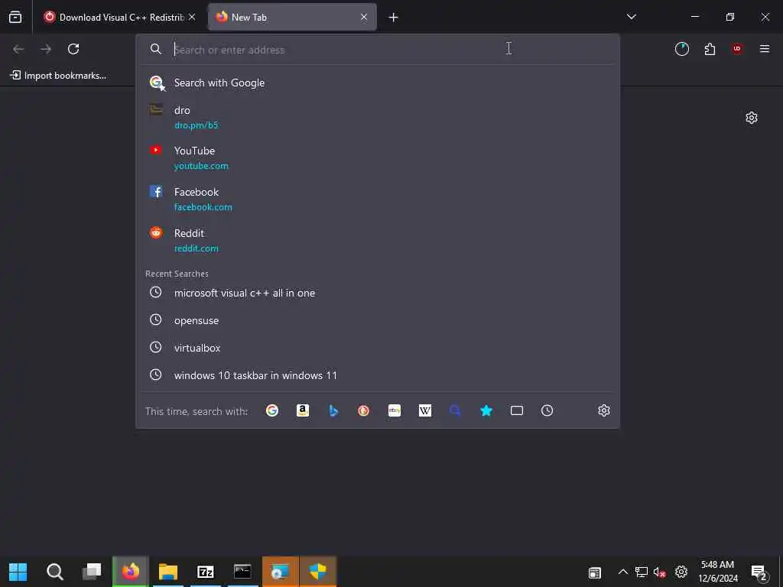This screenshot has width=783, height=587.
Task: Pick recent search 'virtualbox'
Action: click(378, 348)
